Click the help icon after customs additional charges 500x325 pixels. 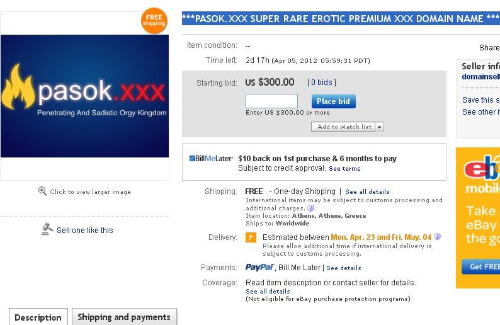(x=310, y=208)
